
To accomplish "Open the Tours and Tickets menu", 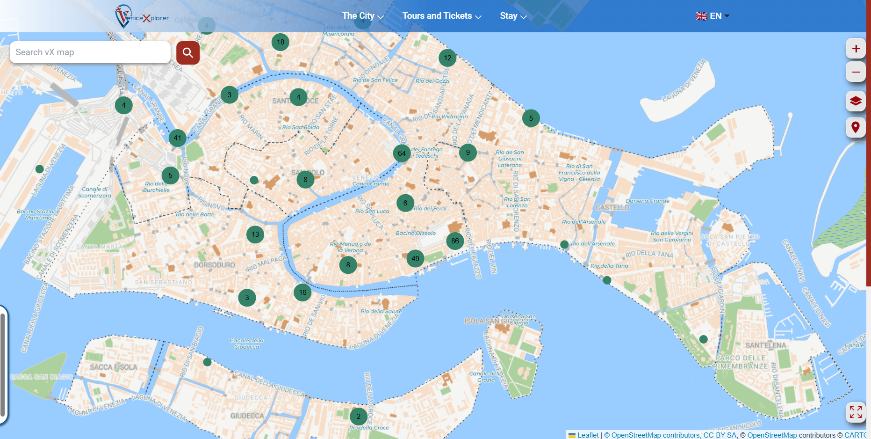I will pos(441,16).
